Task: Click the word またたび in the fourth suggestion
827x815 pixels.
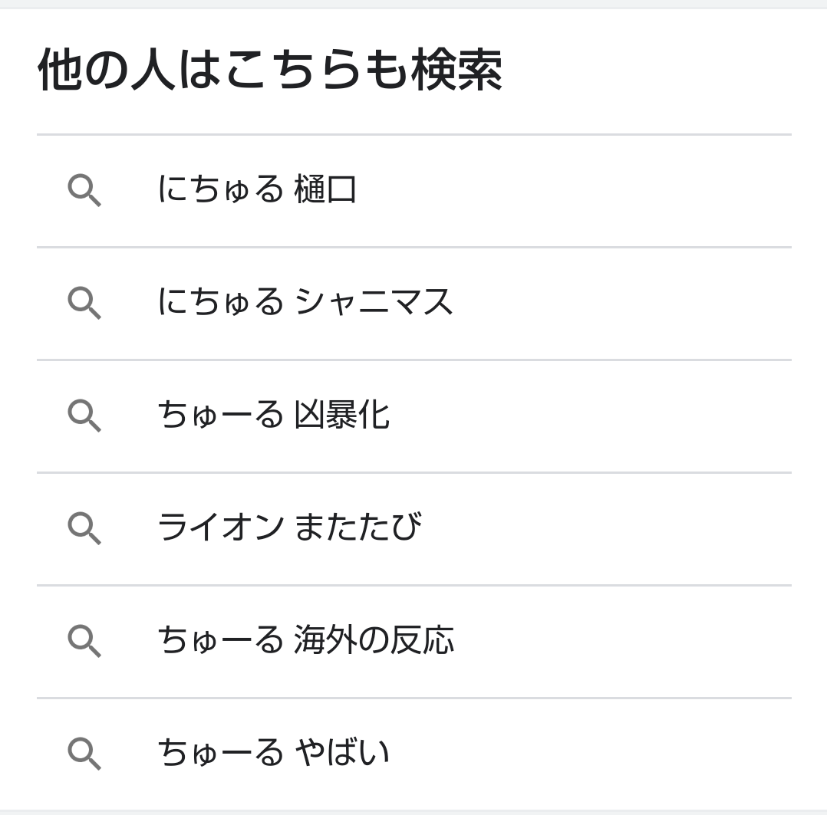Action: click(x=357, y=527)
